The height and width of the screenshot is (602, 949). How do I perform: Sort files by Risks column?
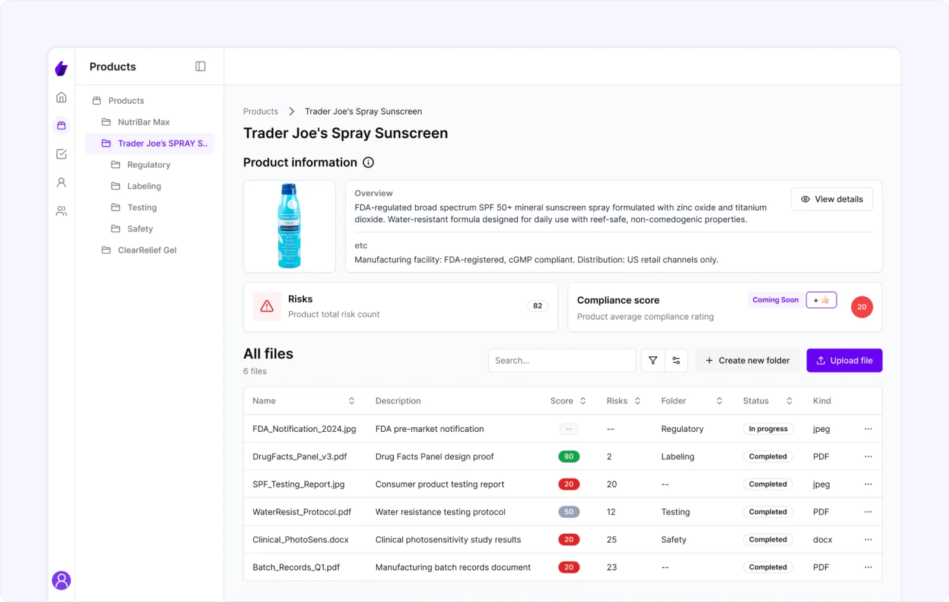tap(638, 401)
